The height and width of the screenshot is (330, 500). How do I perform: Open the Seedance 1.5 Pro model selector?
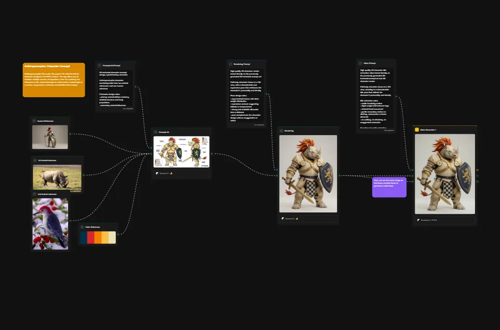point(433,220)
